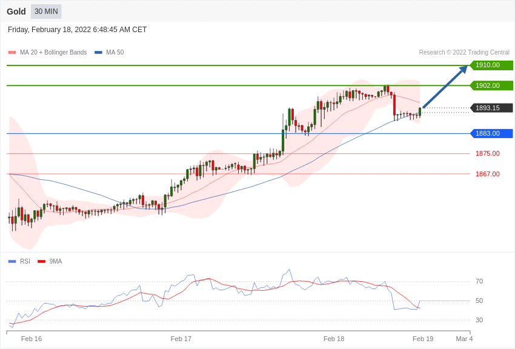The height and width of the screenshot is (349, 515).
Task: Click the RSI 70 level label
Action: tap(479, 281)
